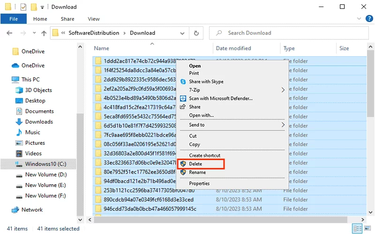Select yellow folder OneDrive in navigation pane
Viewport: 375px width, 234px height.
click(x=29, y=51)
